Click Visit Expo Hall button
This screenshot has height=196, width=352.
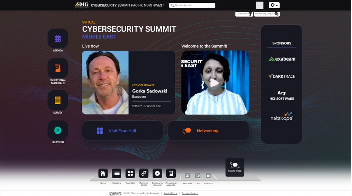(x=122, y=131)
